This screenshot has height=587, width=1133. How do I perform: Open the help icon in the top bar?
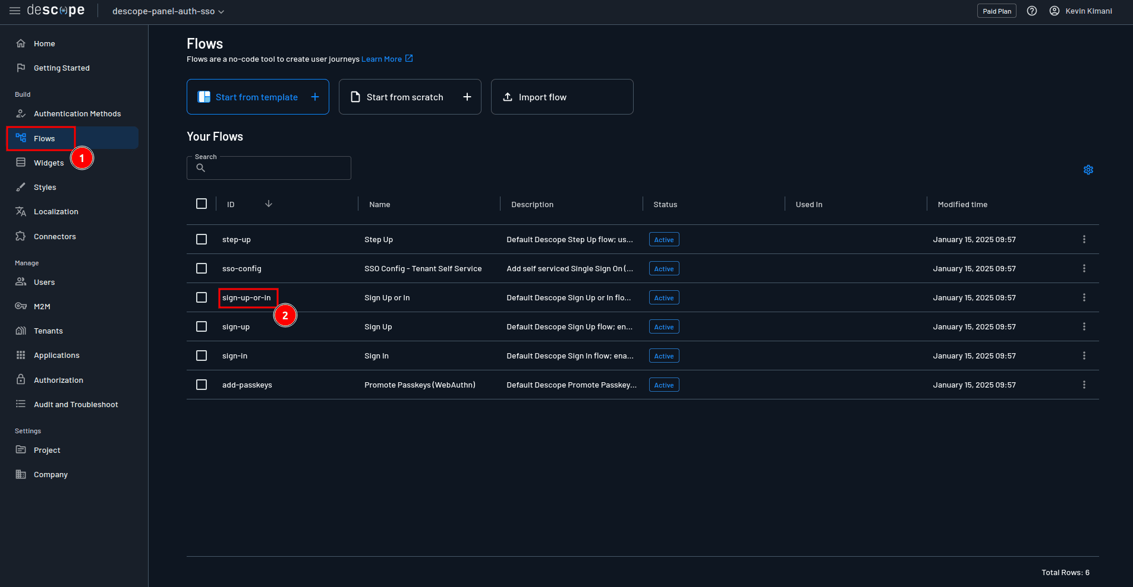point(1031,11)
